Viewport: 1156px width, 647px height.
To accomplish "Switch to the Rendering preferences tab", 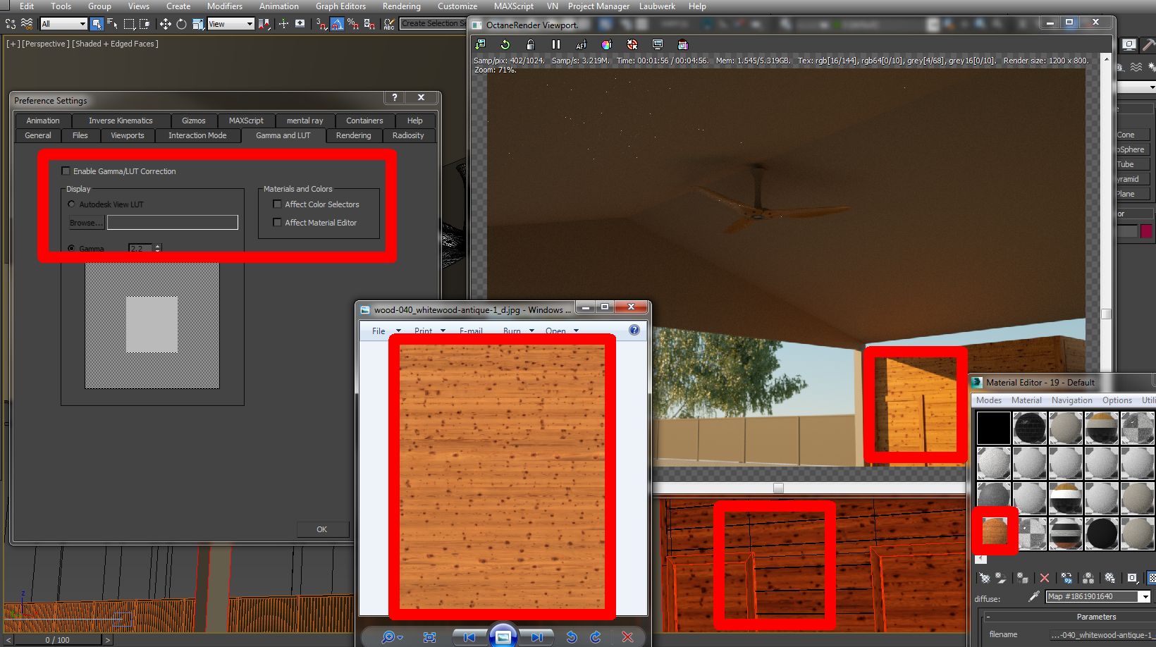I will coord(353,135).
